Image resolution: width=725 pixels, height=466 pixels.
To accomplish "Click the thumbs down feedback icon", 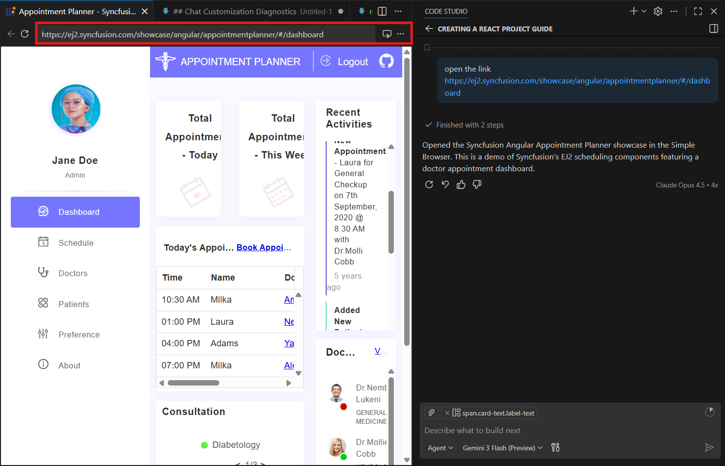I will (477, 184).
